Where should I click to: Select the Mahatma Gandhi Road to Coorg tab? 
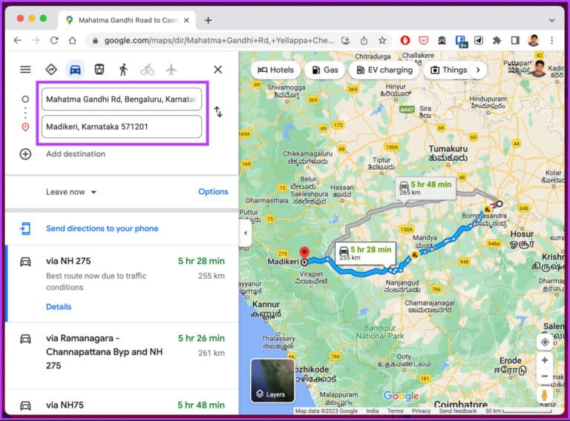pos(127,20)
